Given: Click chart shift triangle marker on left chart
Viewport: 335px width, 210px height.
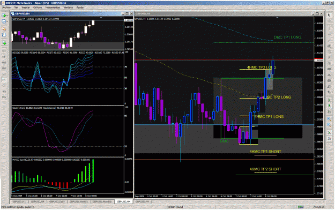Looking at the screenshot, I should click(101, 18).
